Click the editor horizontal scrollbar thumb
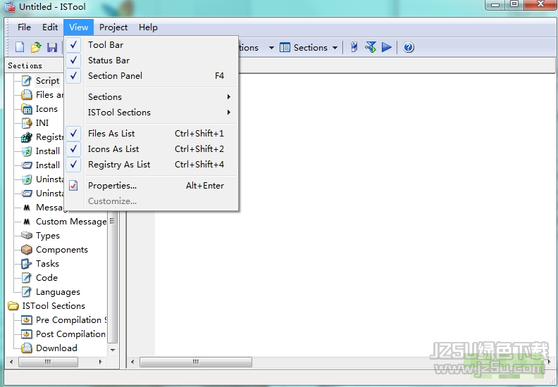Viewport: 558px width, 387px height. pyautogui.click(x=196, y=362)
